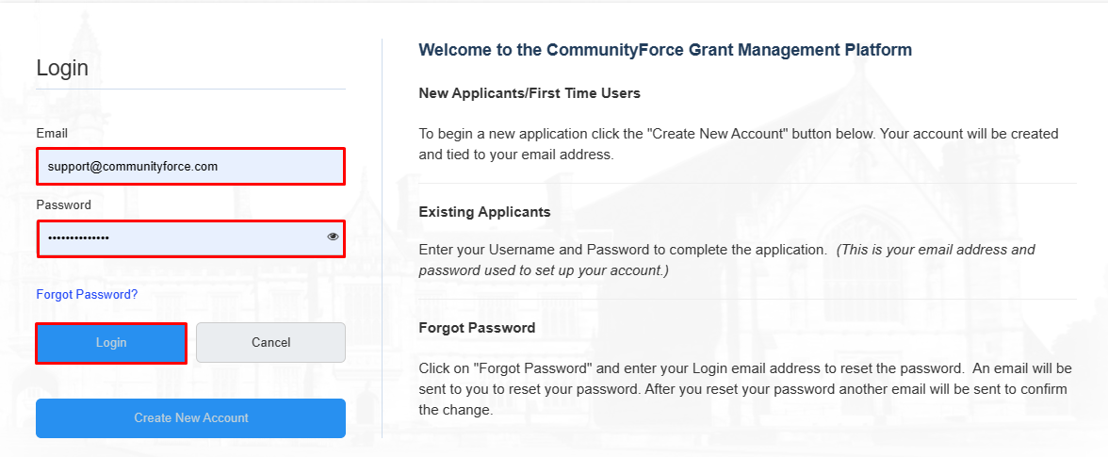Click the Email field label
The image size is (1108, 457).
(52, 134)
